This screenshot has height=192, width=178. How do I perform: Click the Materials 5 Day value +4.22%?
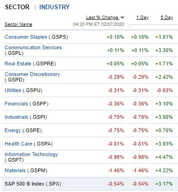coord(164,170)
